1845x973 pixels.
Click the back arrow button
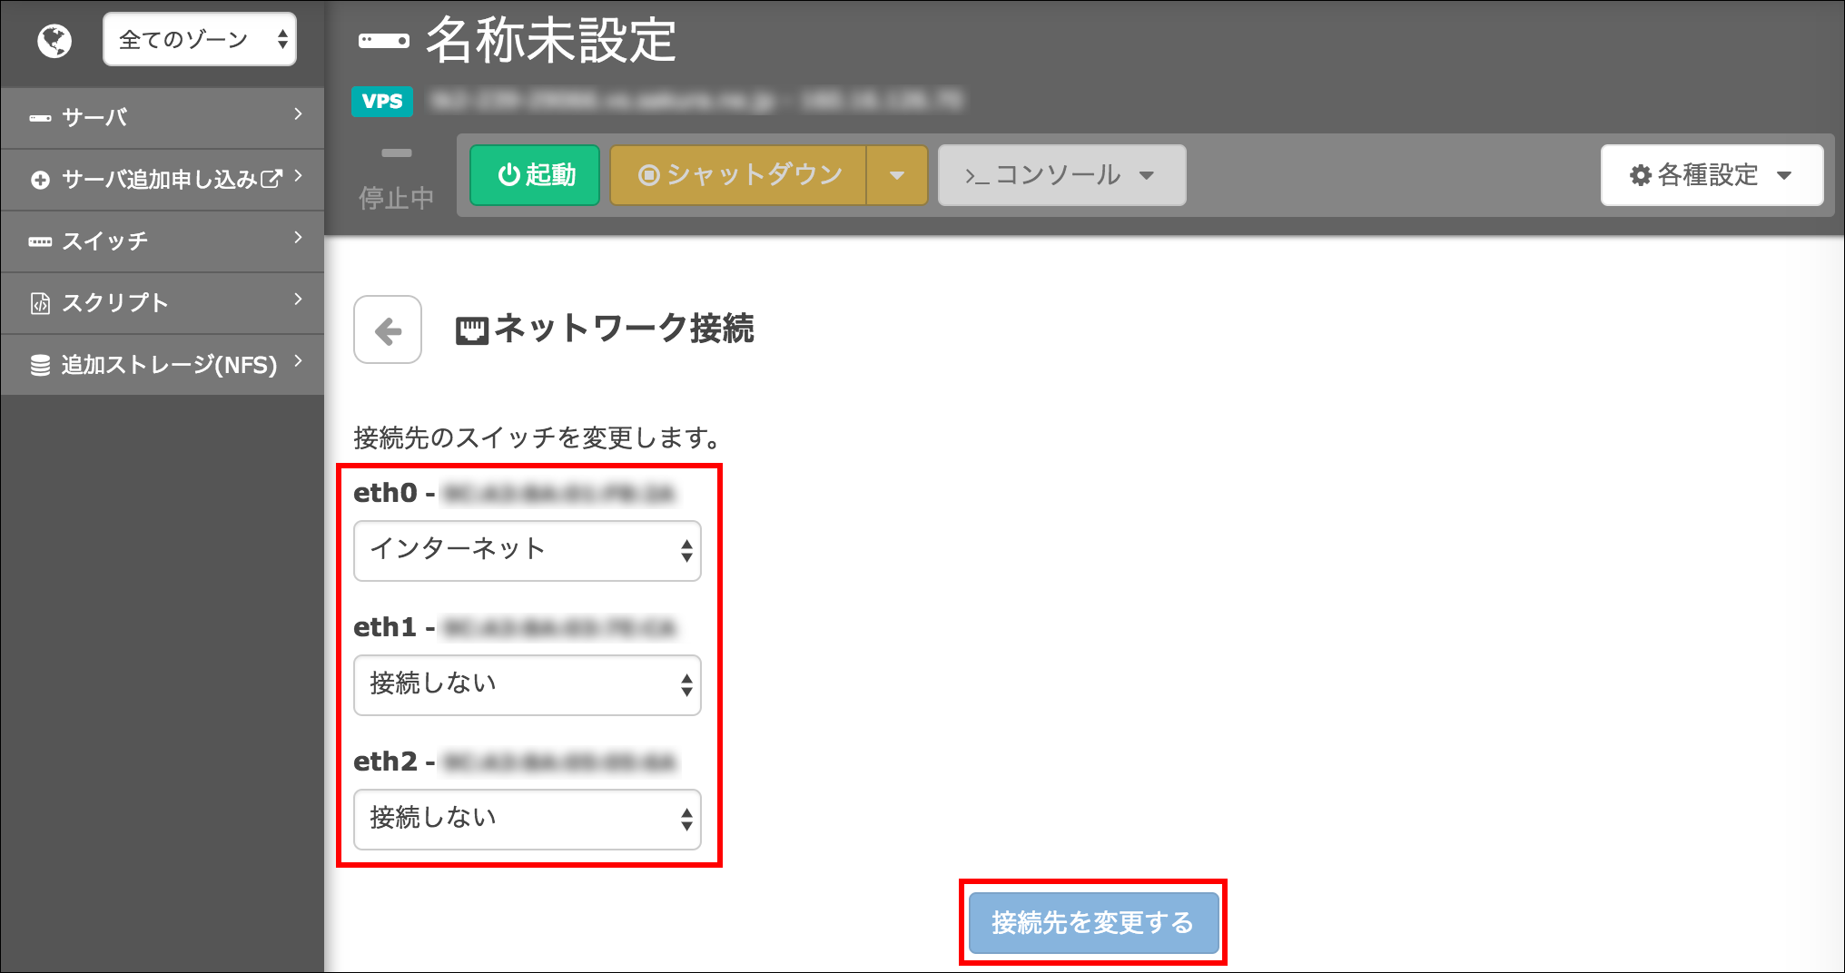388,330
